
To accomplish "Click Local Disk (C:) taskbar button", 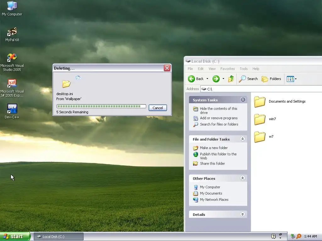I will (x=58, y=237).
